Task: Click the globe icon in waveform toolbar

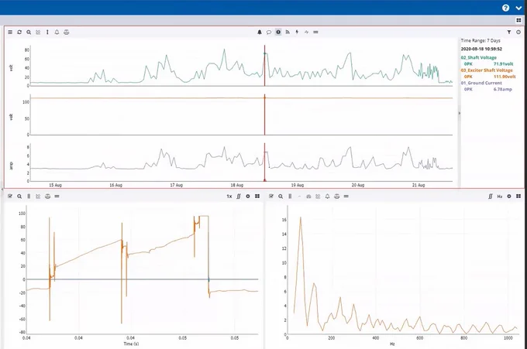Action: (47, 197)
